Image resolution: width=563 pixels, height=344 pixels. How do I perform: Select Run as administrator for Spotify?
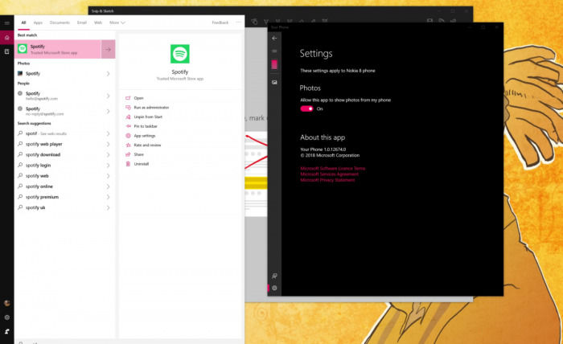click(150, 107)
